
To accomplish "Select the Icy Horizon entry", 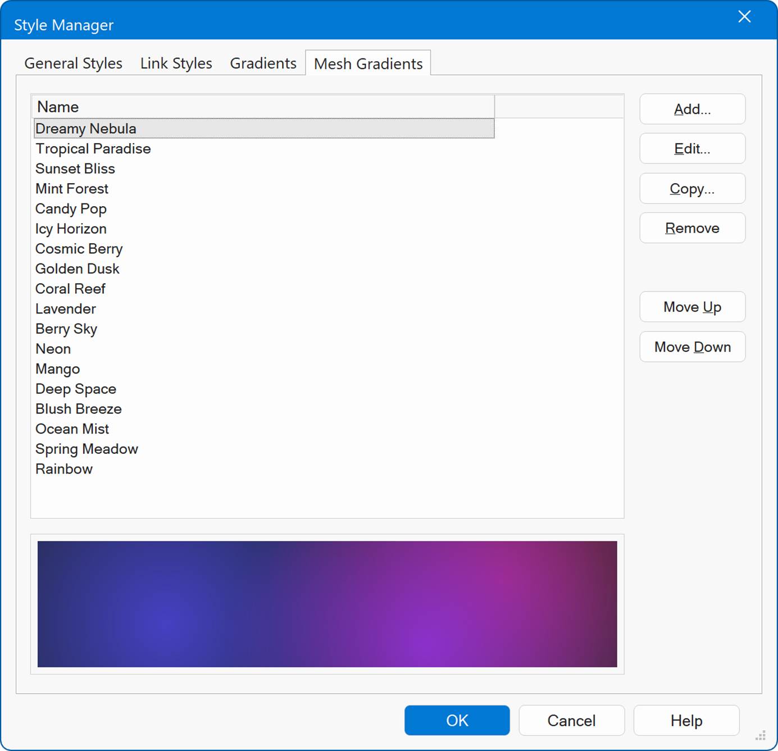I will pyautogui.click(x=71, y=229).
